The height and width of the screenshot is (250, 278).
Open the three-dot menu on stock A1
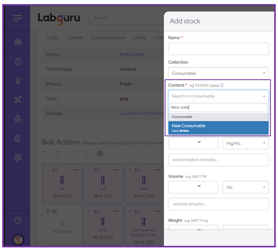[x=75, y=170]
